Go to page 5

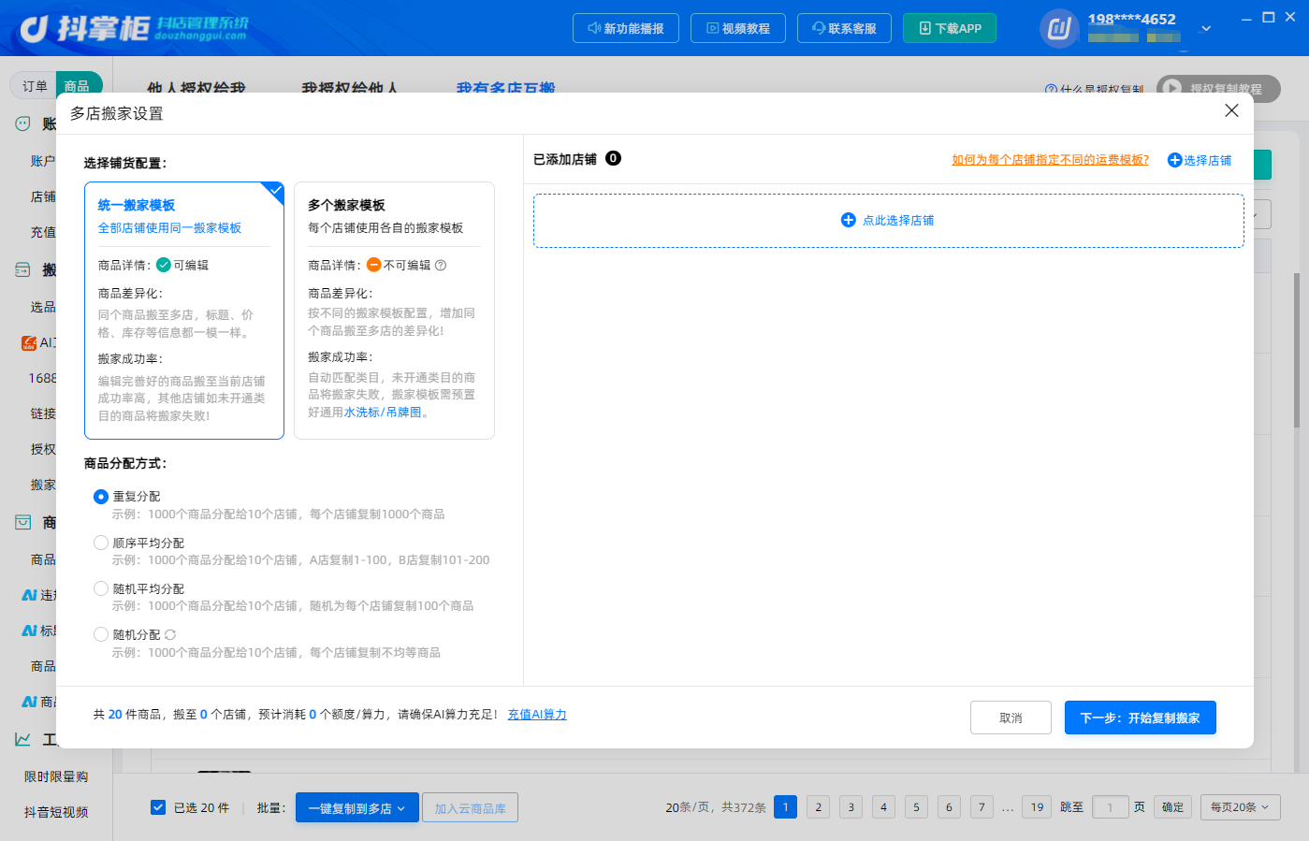[916, 807]
